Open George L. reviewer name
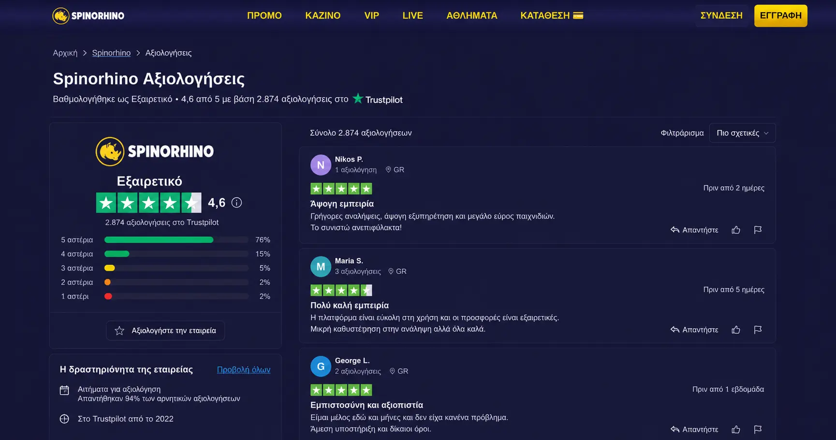Image resolution: width=836 pixels, height=440 pixels. point(352,361)
